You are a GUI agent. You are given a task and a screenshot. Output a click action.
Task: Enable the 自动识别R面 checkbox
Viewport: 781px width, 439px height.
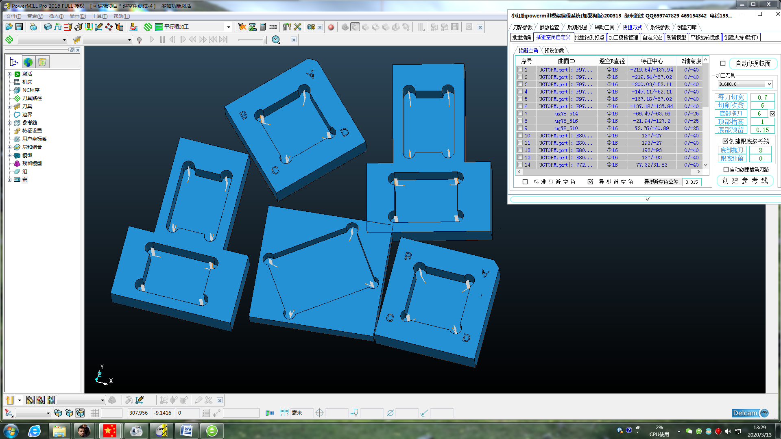pyautogui.click(x=723, y=63)
